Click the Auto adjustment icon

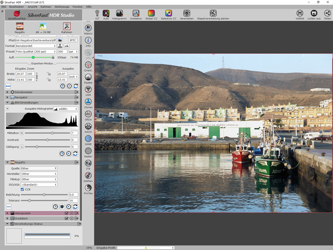(x=106, y=13)
